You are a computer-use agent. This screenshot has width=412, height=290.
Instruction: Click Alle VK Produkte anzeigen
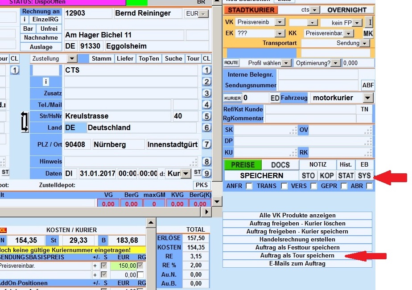pyautogui.click(x=297, y=216)
